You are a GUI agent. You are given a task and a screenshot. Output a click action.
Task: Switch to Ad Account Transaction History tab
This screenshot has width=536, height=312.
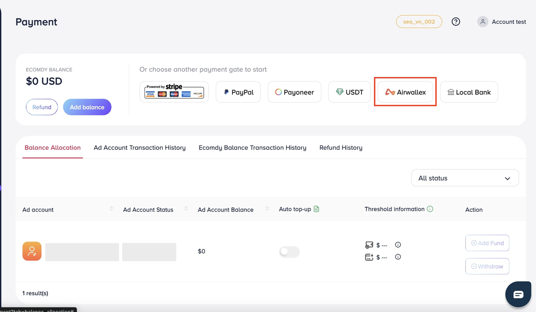pyautogui.click(x=140, y=147)
